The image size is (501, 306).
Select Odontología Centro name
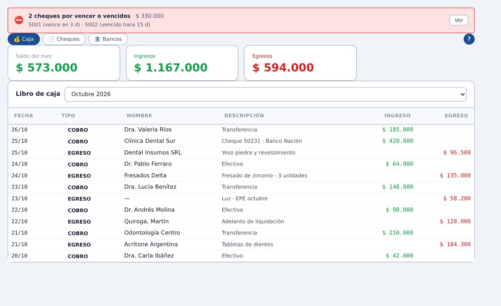(152, 233)
